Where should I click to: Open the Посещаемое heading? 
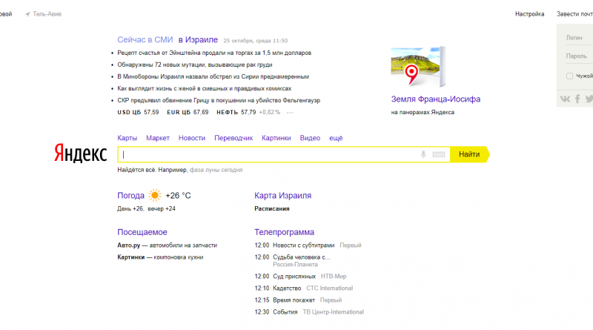[142, 232]
